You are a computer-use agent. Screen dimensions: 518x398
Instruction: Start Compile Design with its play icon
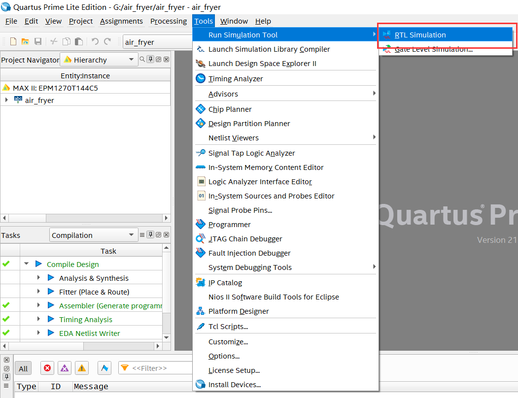[x=38, y=264]
